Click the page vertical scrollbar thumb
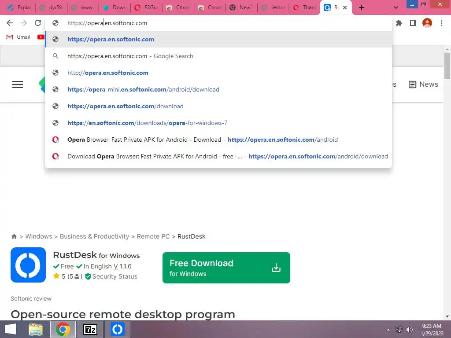The height and width of the screenshot is (338, 451). pyautogui.click(x=447, y=66)
